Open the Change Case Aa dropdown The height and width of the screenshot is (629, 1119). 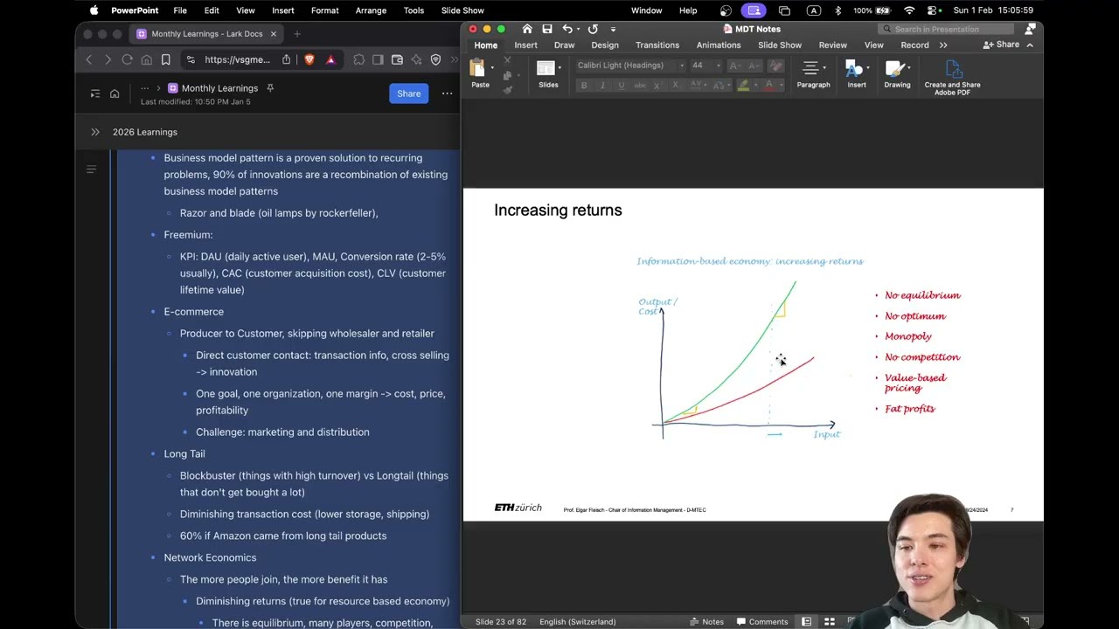(x=721, y=86)
